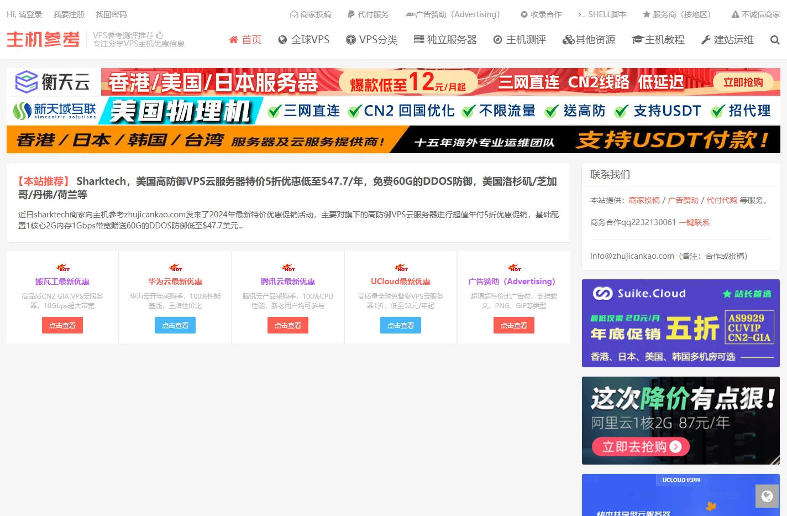
Task: Click the HOT icon above UCloud最新优惠
Action: [x=401, y=268]
